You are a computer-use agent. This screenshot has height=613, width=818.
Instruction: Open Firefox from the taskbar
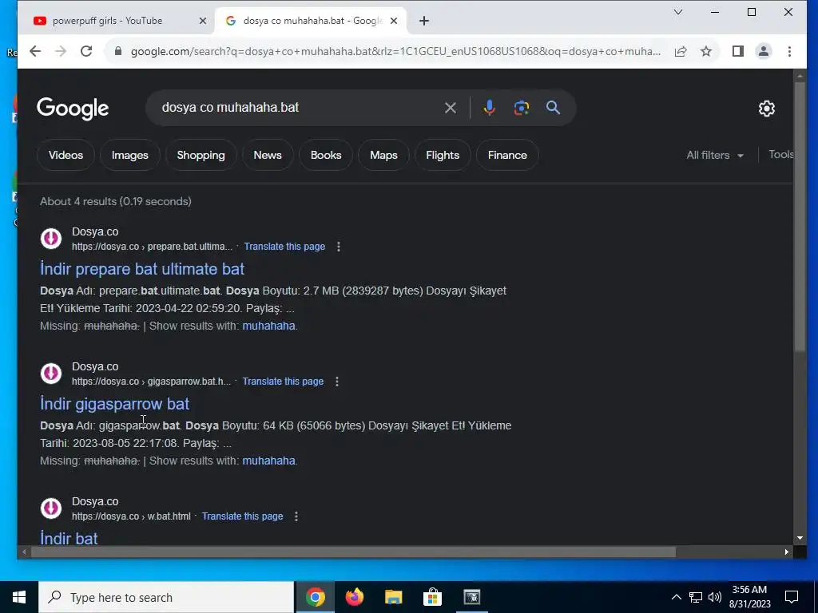tap(354, 597)
